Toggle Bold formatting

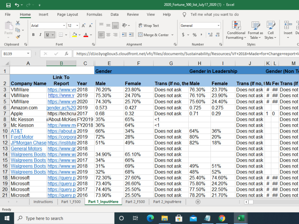33,35
